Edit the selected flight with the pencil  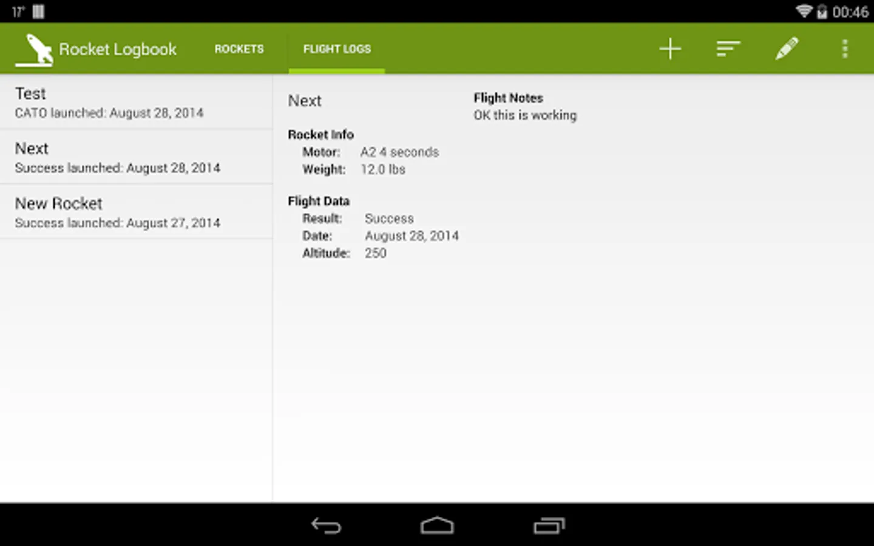(787, 48)
